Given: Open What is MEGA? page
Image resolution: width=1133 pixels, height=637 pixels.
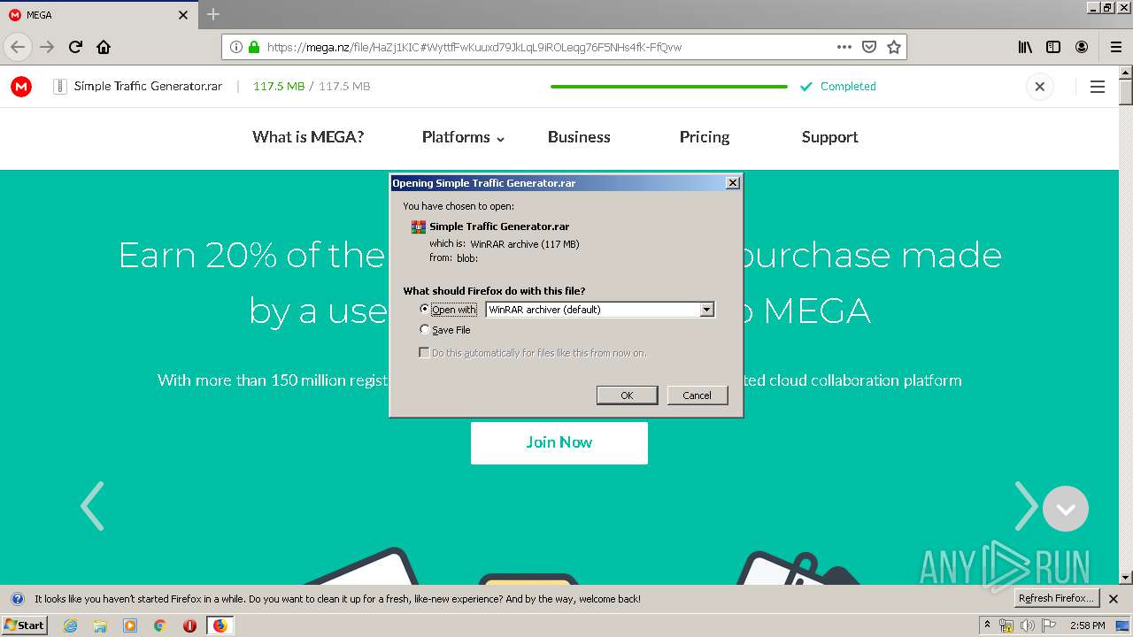Looking at the screenshot, I should click(308, 137).
